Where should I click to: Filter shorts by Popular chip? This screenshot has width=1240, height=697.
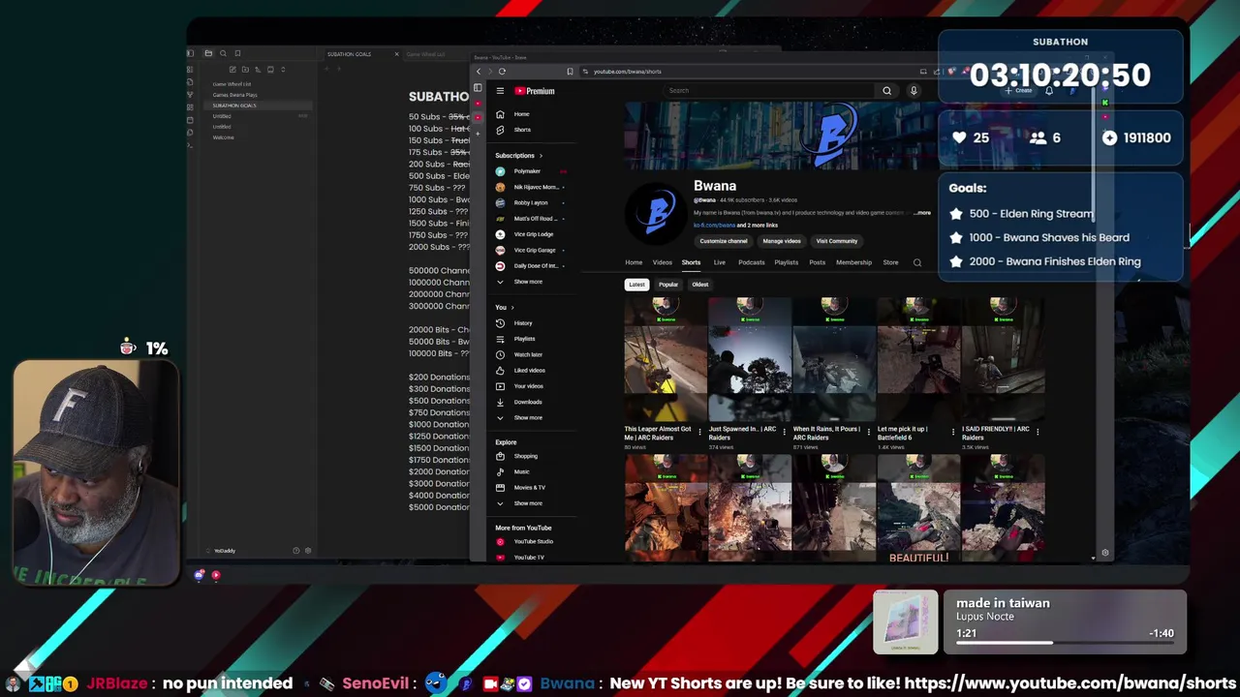[668, 285]
